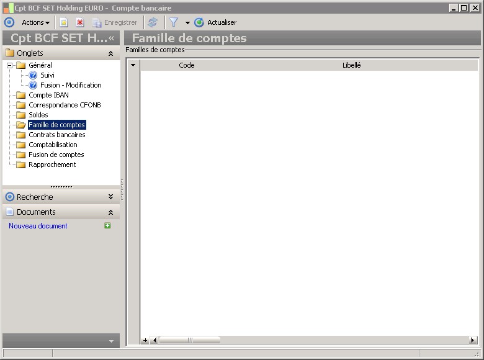The height and width of the screenshot is (360, 484).
Task: Expand the Recherche section
Action: 110,197
